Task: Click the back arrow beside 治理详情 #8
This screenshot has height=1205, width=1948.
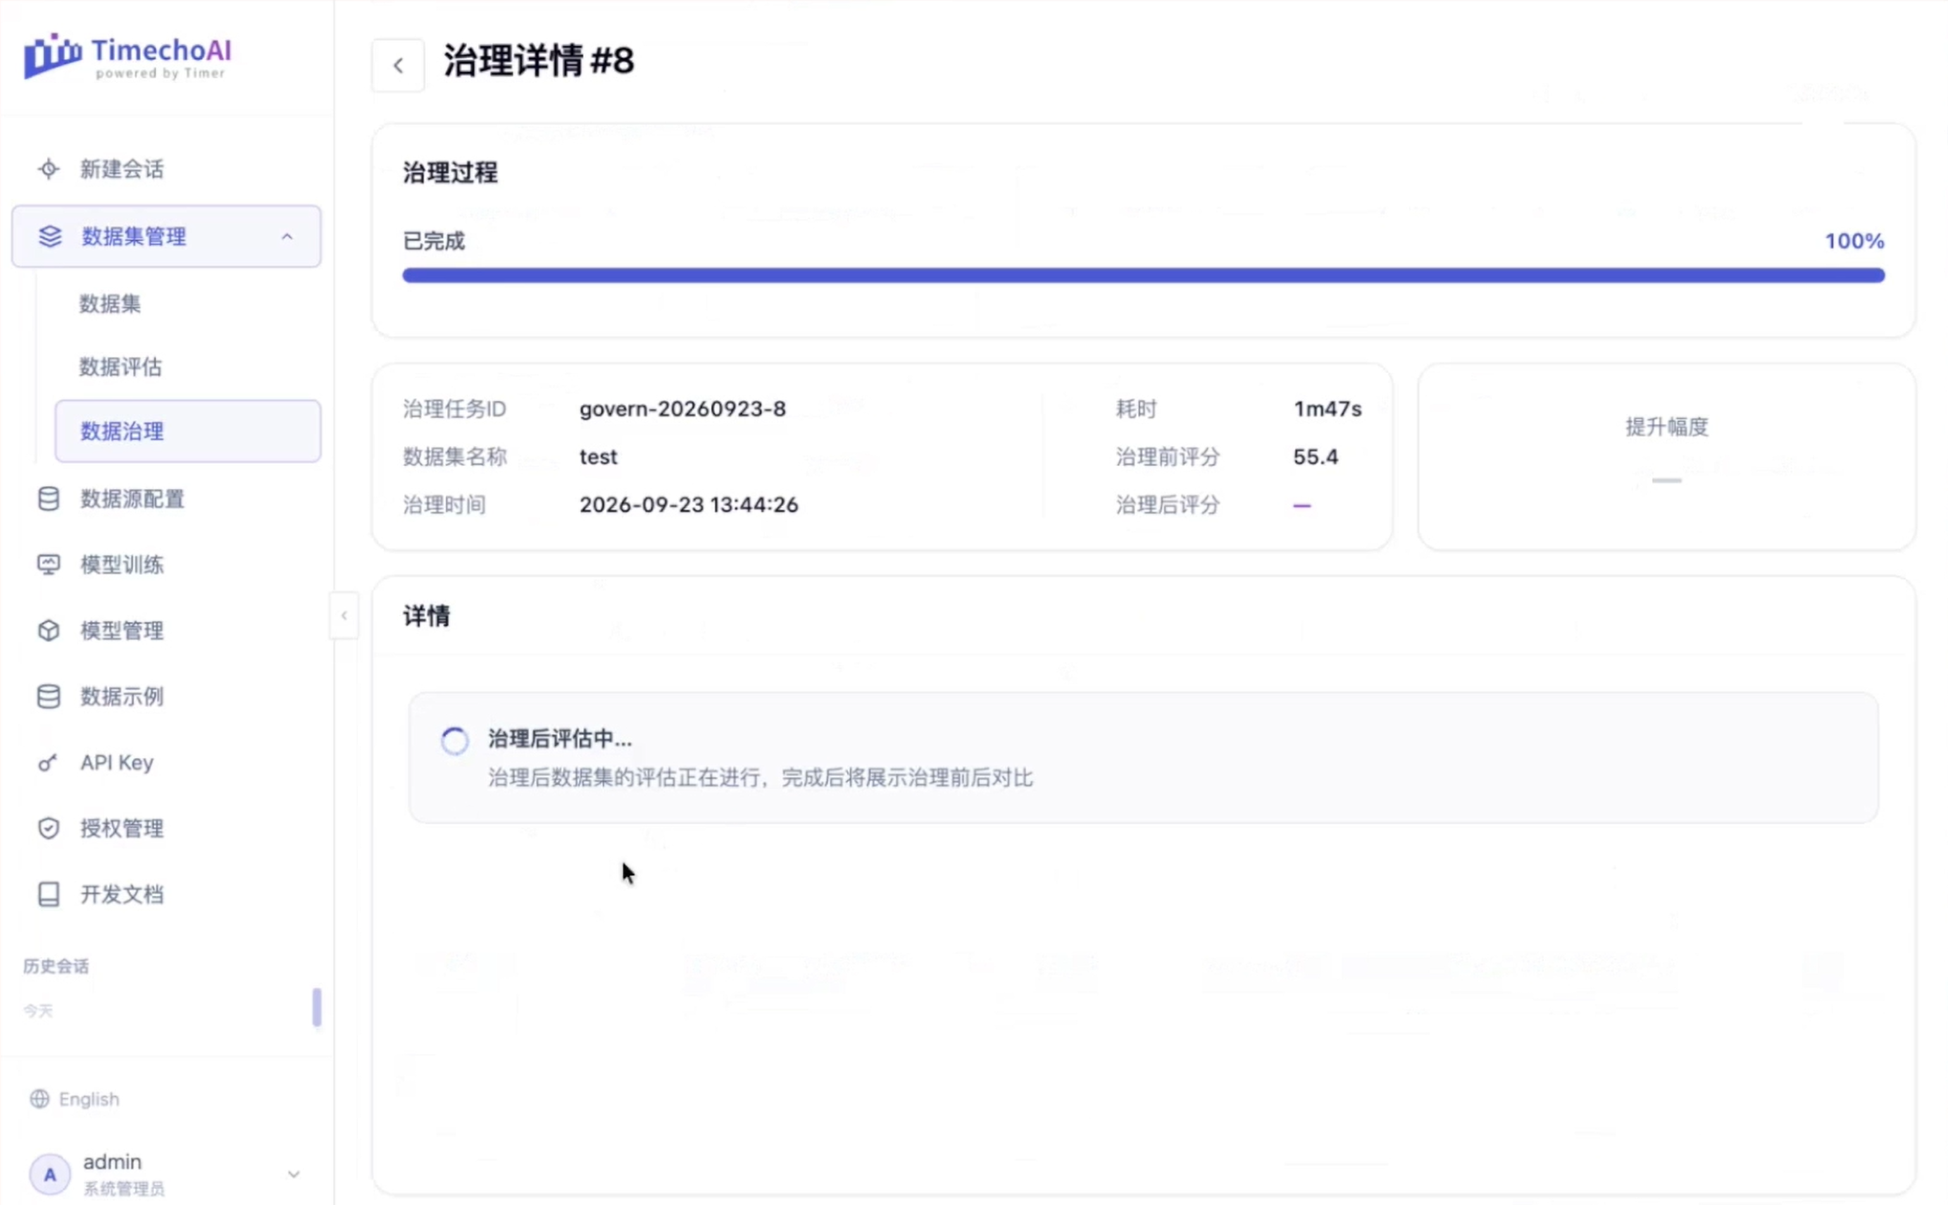Action: point(398,65)
